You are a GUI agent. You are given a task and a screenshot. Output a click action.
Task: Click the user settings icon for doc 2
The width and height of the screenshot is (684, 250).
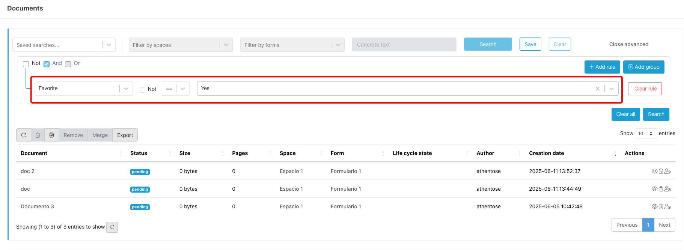pyautogui.click(x=667, y=171)
